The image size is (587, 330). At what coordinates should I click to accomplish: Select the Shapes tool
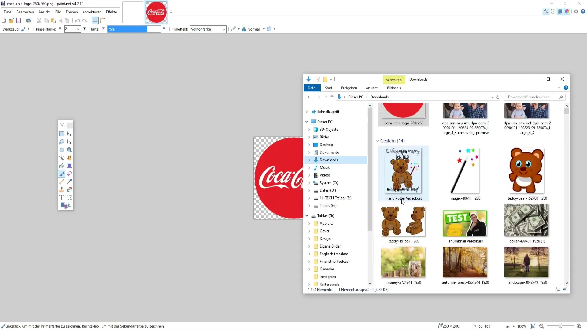(x=65, y=205)
